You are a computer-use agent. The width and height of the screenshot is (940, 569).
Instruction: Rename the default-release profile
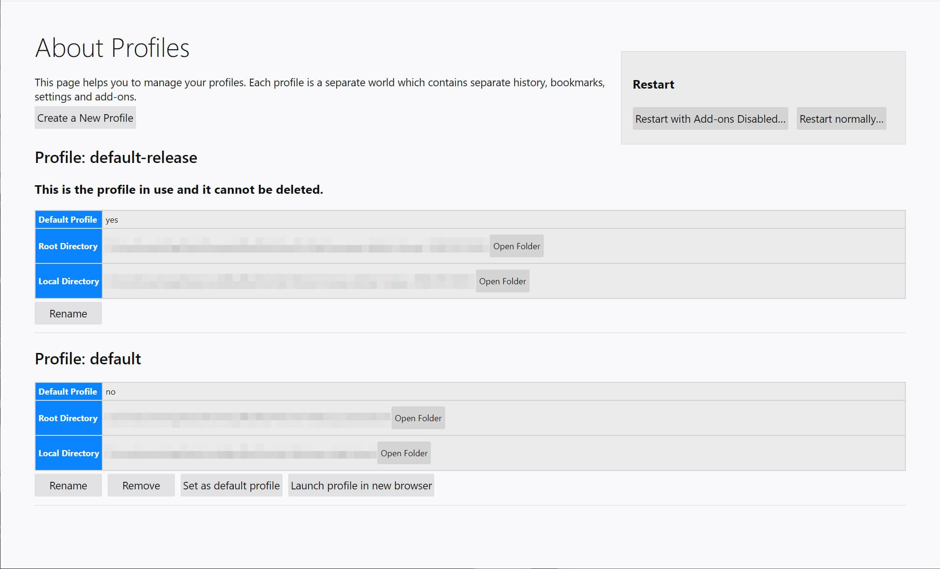(67, 313)
